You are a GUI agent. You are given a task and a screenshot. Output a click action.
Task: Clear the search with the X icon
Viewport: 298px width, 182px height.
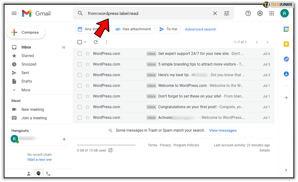[215, 13]
